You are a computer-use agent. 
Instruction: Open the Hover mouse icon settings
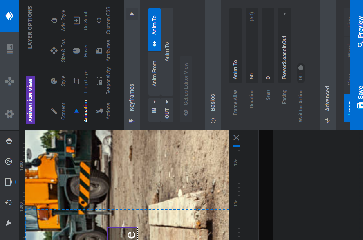coord(76,50)
